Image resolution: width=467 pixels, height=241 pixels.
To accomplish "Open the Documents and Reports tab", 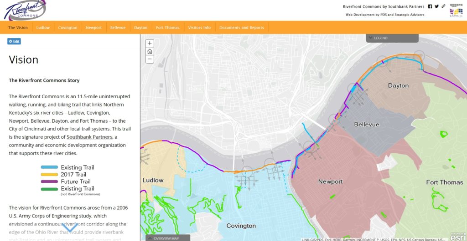I will tap(242, 28).
